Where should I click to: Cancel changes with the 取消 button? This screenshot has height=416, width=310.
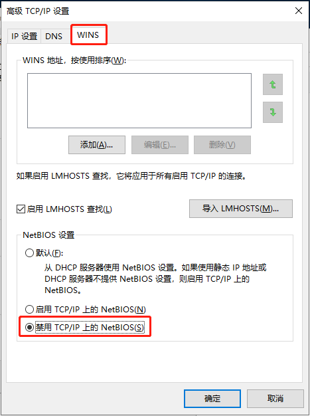pos(275,399)
